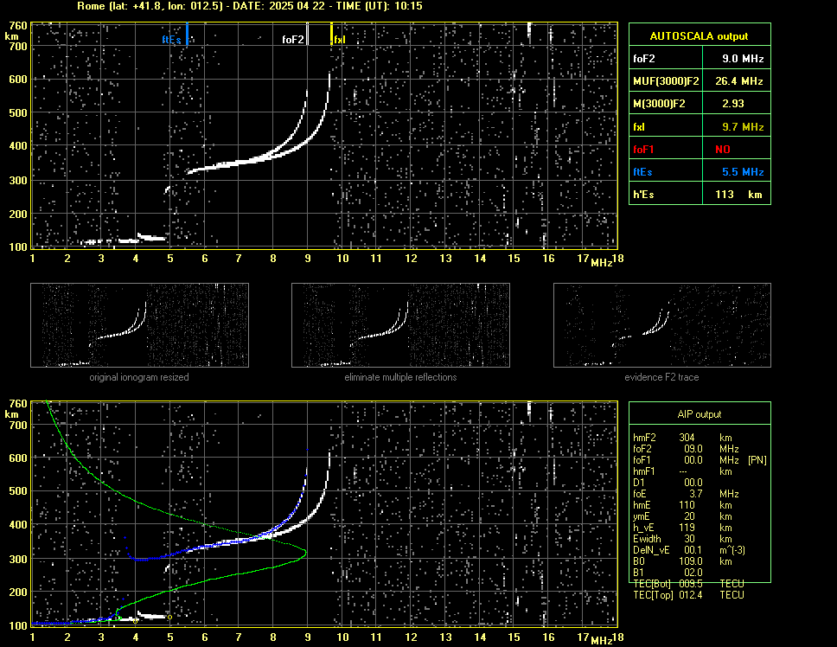
Task: Select the red foF1 label in AUTOSCALA table
Action: [643, 150]
